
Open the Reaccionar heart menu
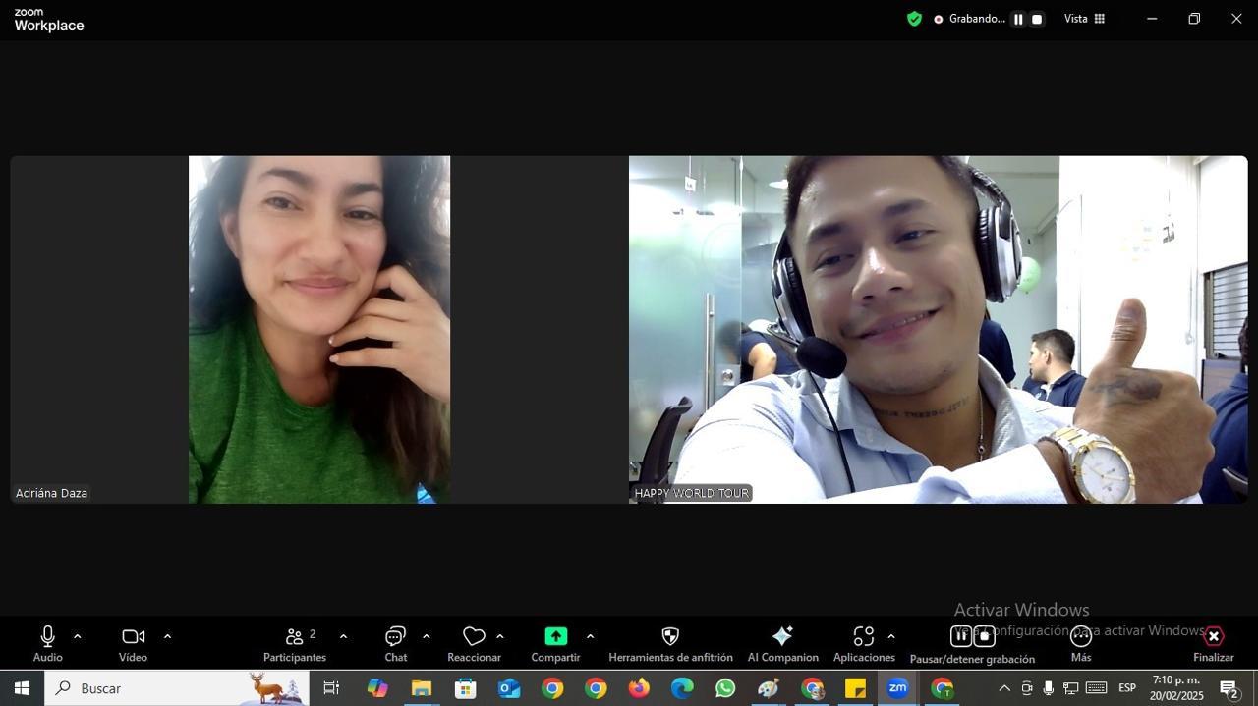click(x=474, y=644)
